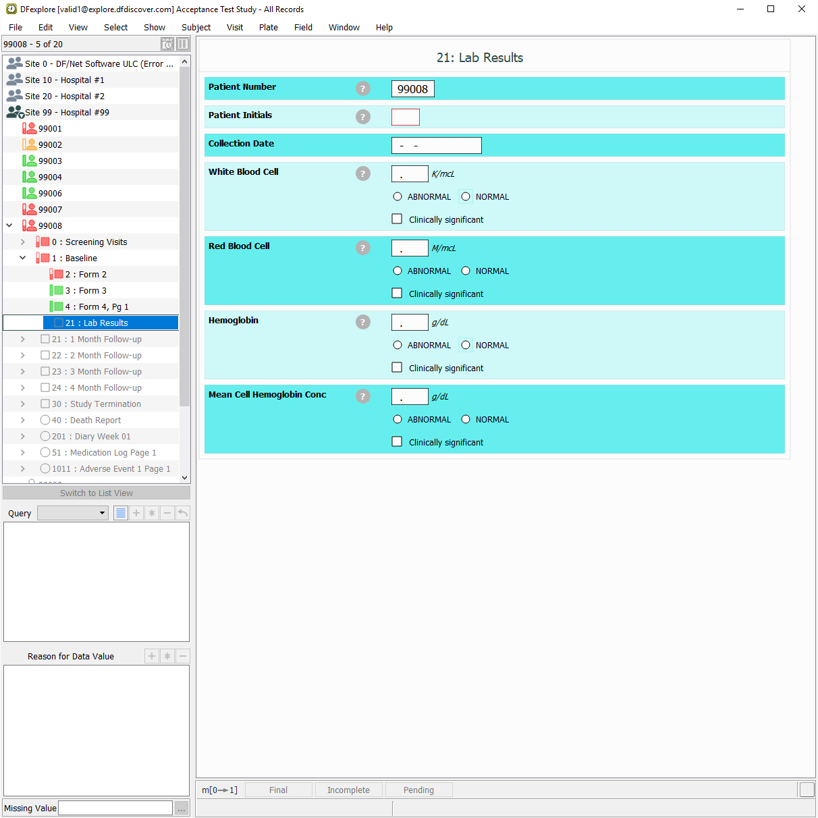Image resolution: width=818 pixels, height=818 pixels.
Task: Click the undo arrow icon in Query toolbar
Action: (x=183, y=513)
